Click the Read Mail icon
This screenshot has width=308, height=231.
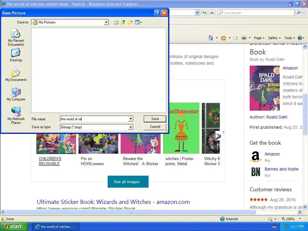[236, 38]
